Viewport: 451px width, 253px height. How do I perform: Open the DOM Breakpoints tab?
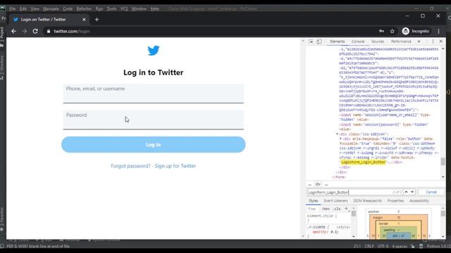click(x=368, y=201)
